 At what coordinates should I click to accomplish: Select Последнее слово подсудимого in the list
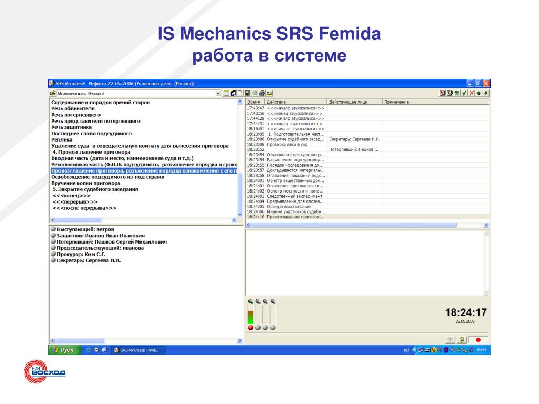click(92, 133)
